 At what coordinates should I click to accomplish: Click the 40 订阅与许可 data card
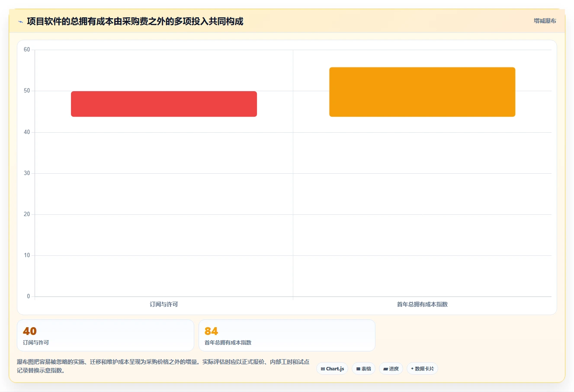tap(106, 335)
